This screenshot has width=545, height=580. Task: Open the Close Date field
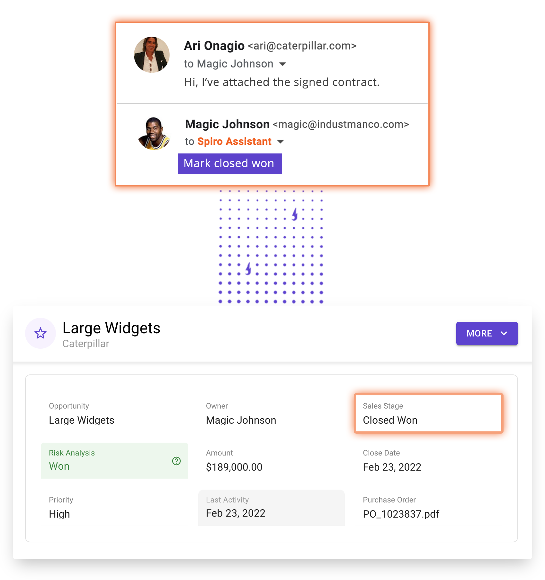[x=428, y=461]
